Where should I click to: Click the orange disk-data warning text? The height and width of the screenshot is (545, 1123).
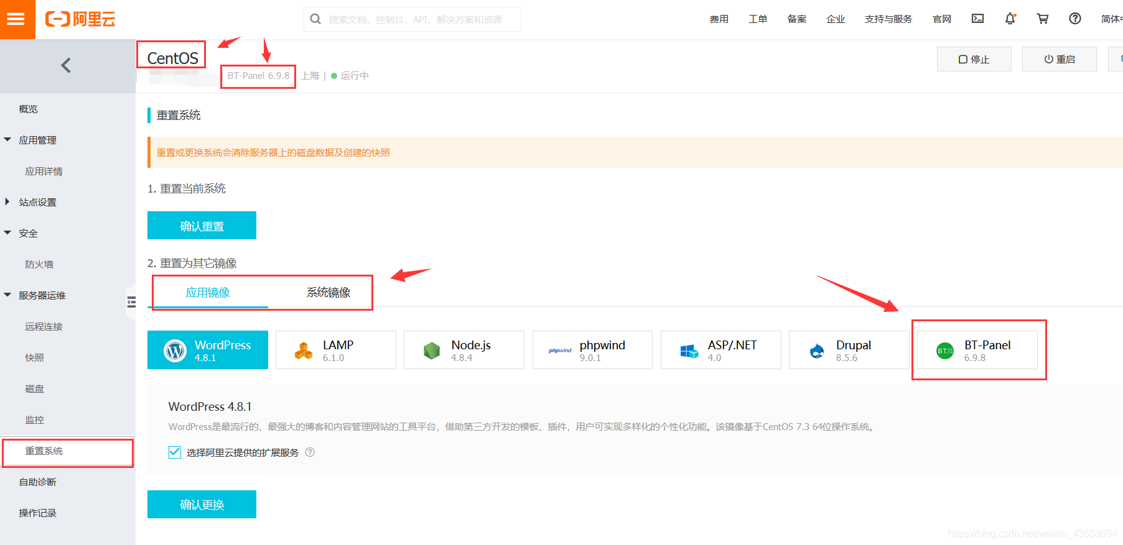coord(273,152)
